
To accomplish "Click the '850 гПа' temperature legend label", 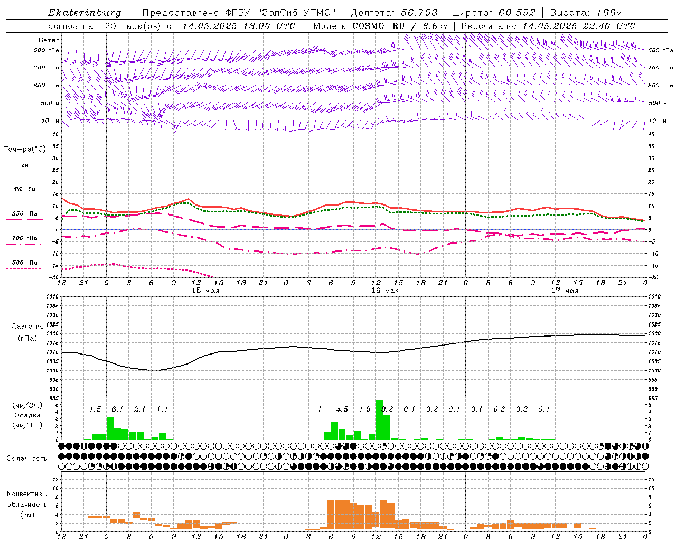I will pos(25,214).
